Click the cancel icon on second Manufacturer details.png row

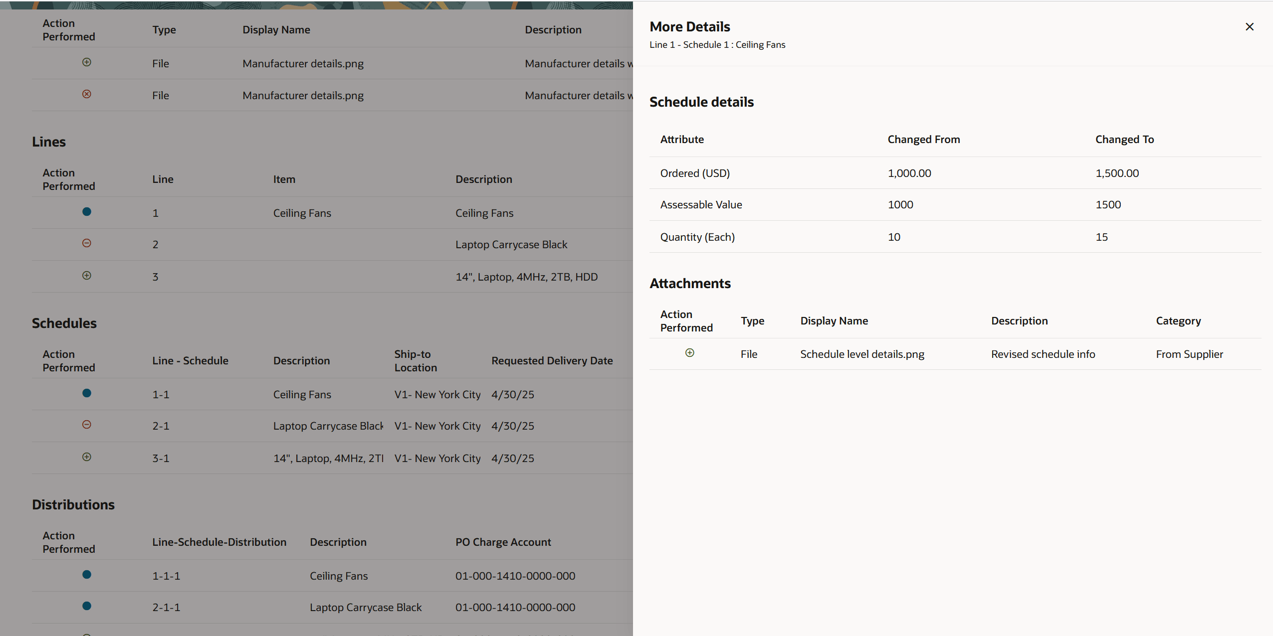87,94
